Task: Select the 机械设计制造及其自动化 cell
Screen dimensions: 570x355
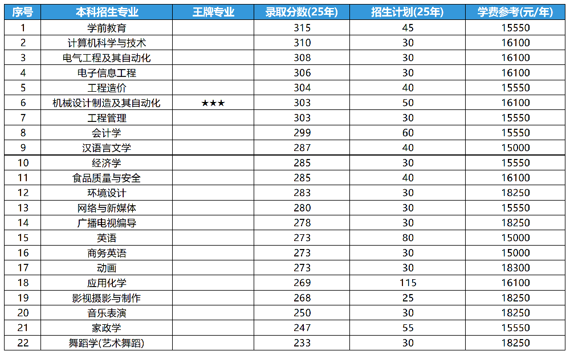Action: click(107, 103)
